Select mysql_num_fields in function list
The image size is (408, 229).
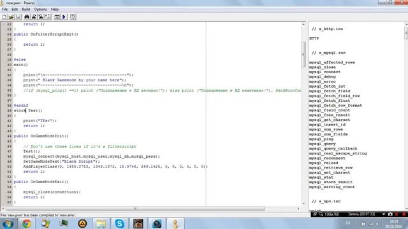click(x=328, y=134)
